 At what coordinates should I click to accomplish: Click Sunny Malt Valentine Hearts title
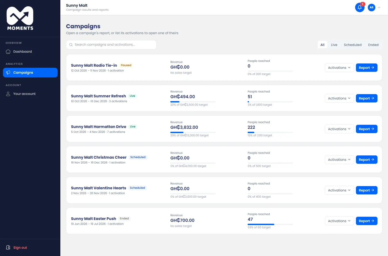point(98,188)
